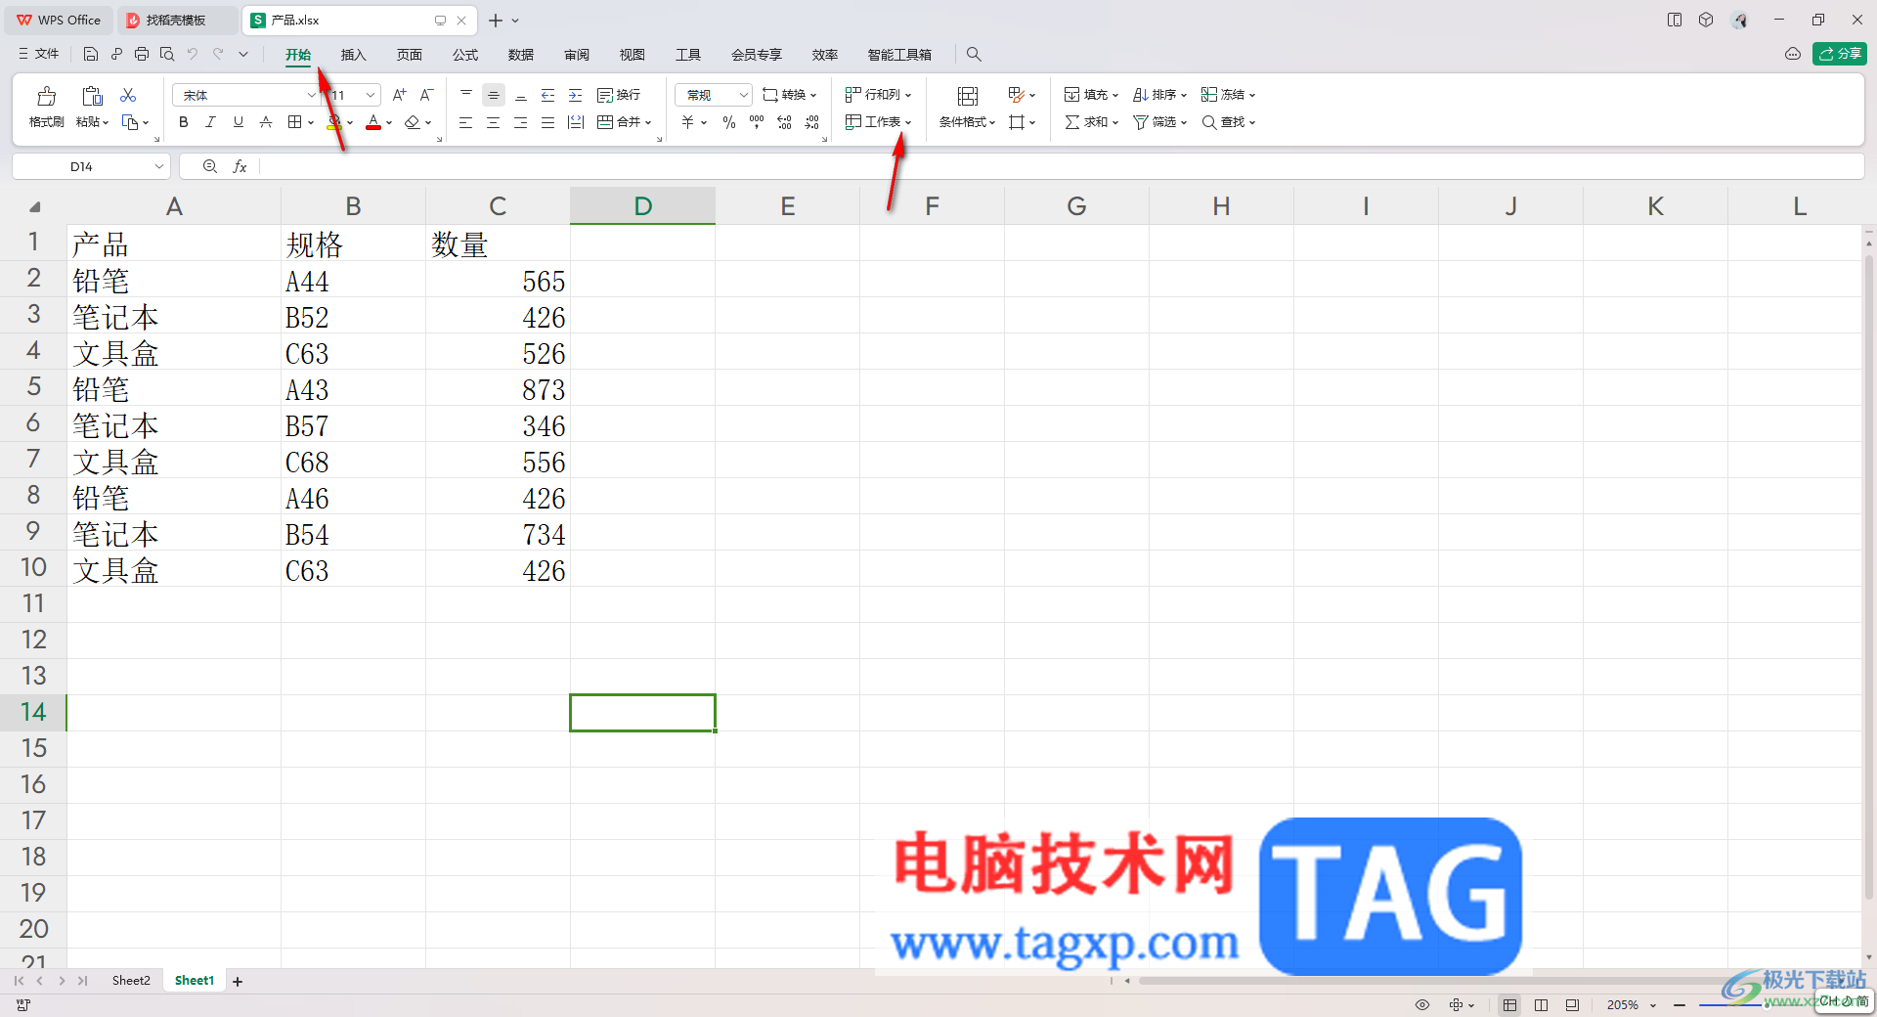Click the eraser clear-format icon

point(413,122)
